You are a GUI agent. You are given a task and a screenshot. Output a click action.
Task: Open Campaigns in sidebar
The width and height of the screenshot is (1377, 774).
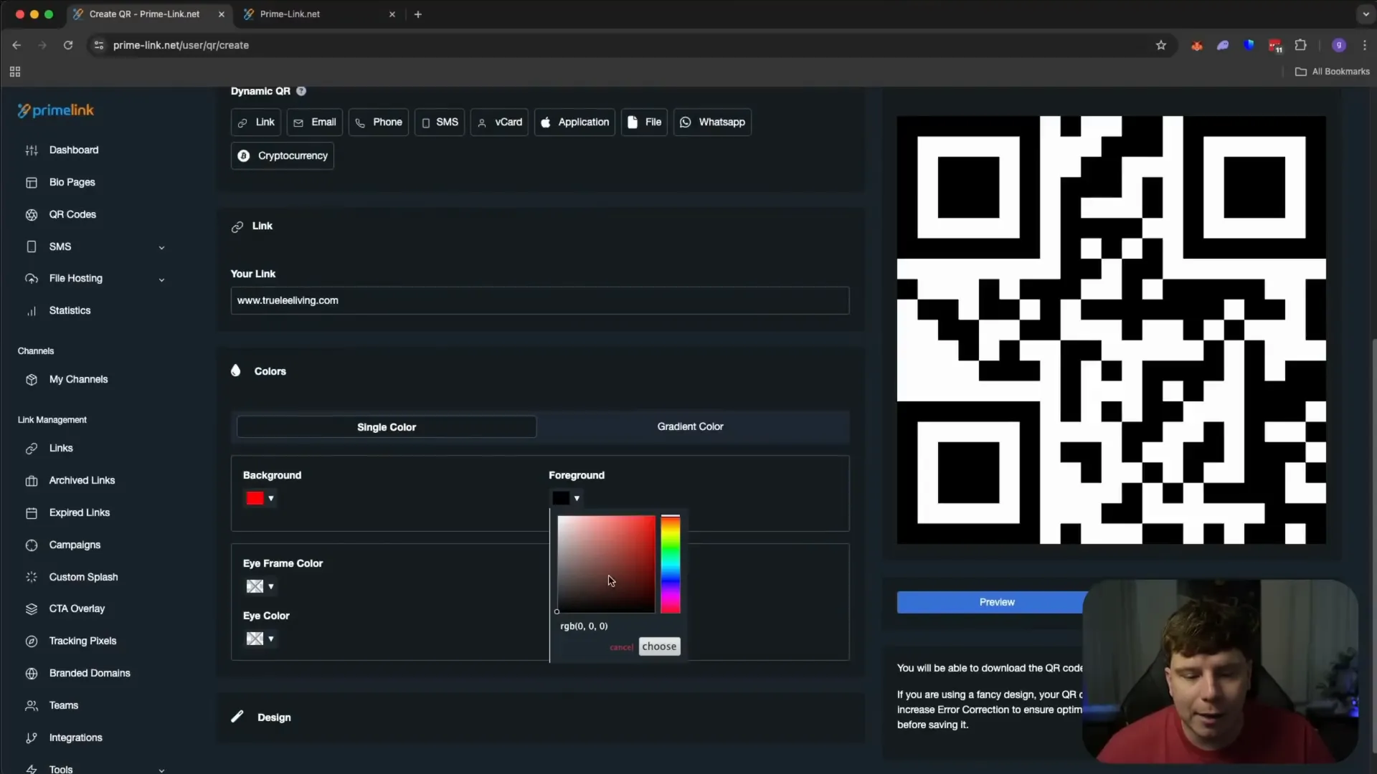pyautogui.click(x=75, y=545)
